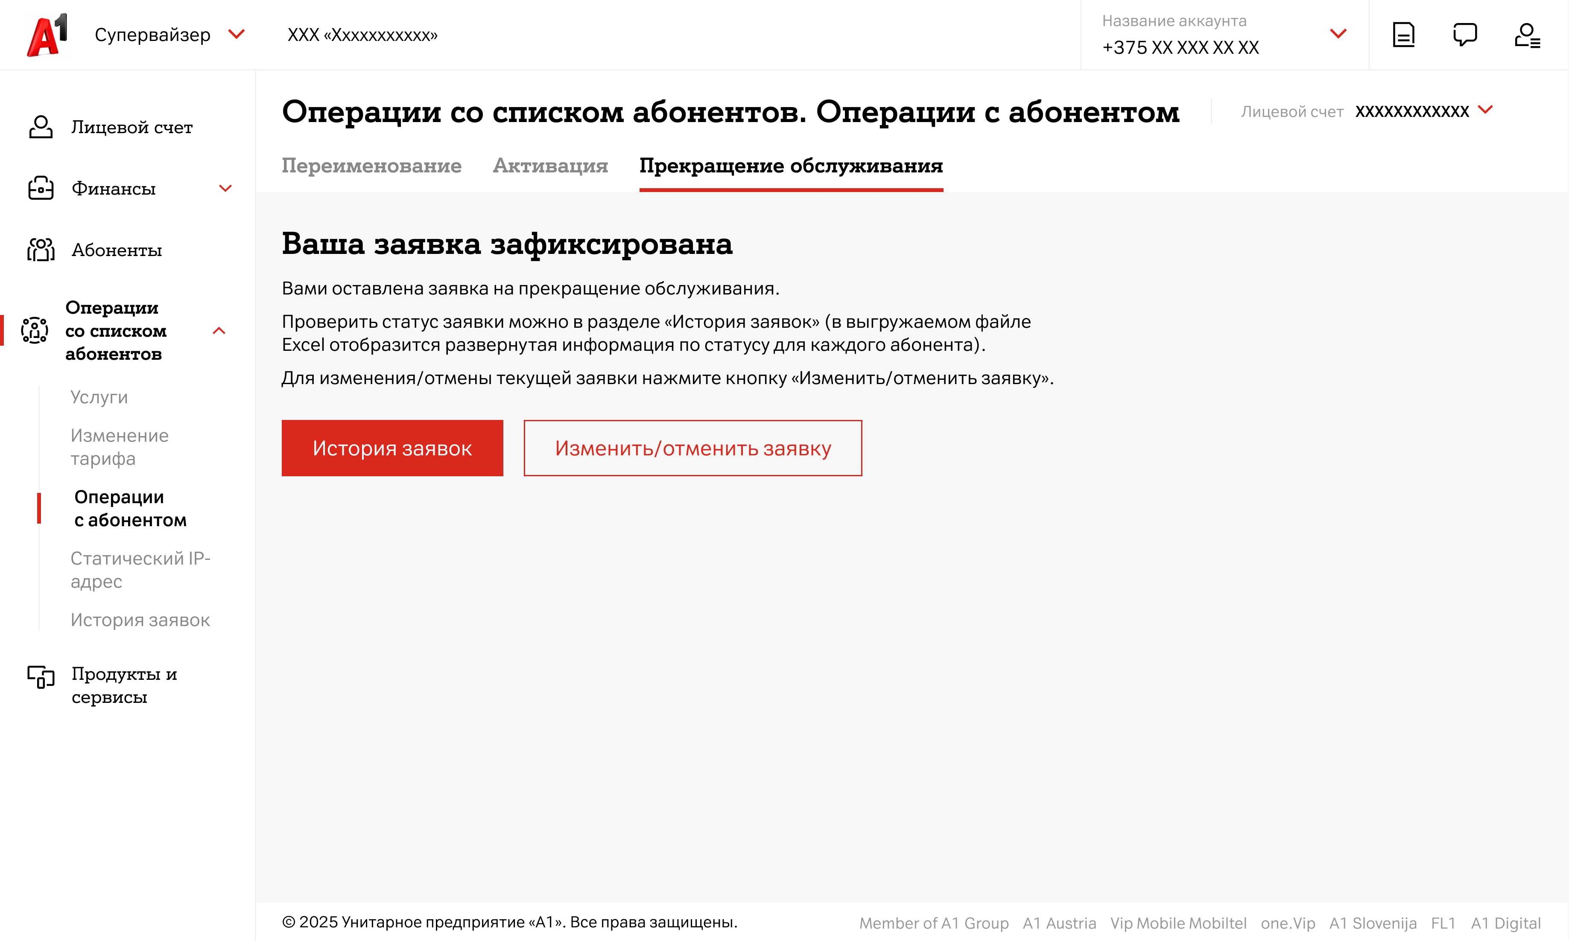Click the A1 logo icon

click(x=47, y=35)
